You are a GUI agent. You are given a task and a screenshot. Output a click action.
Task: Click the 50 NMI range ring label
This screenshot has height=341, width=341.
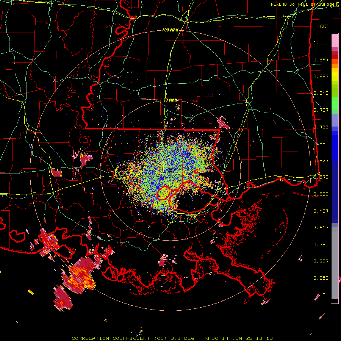(x=170, y=100)
